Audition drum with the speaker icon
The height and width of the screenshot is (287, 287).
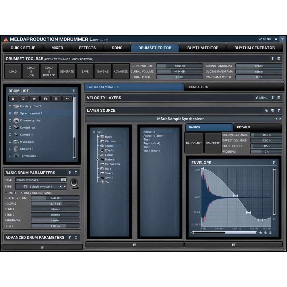pos(67,99)
